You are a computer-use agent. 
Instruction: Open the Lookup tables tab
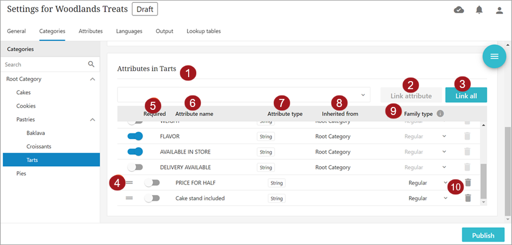coord(203,31)
